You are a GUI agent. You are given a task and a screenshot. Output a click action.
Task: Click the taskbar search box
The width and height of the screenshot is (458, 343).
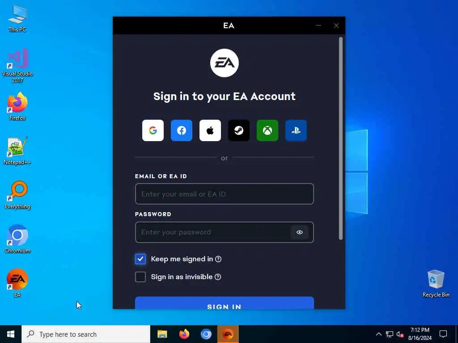86,334
